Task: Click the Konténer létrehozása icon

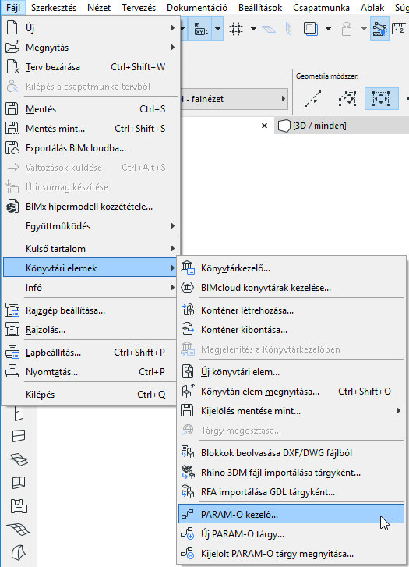Action: [x=188, y=310]
